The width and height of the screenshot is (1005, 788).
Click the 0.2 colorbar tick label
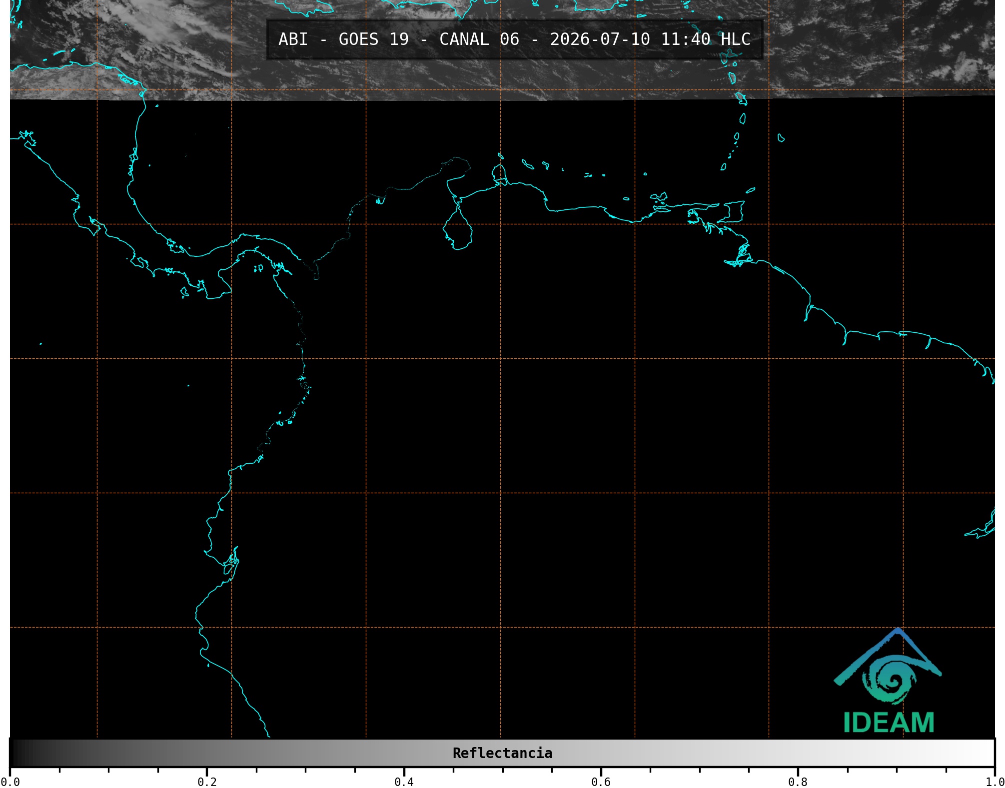tap(207, 782)
